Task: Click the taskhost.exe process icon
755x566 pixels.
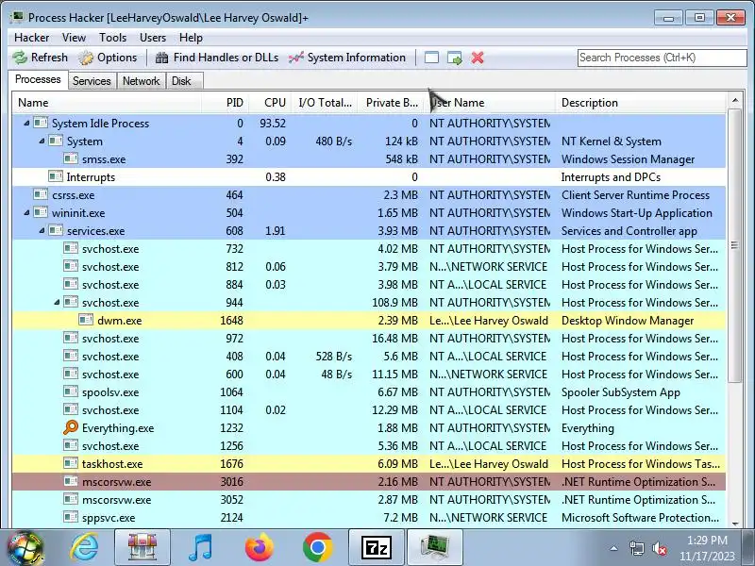Action: (x=70, y=463)
